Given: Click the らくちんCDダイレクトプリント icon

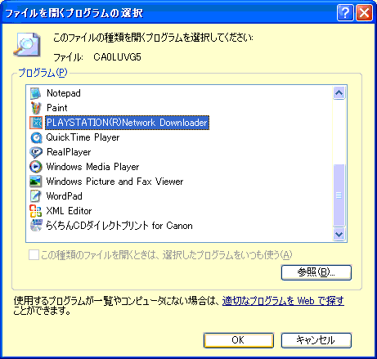Looking at the screenshot, I should [36, 226].
